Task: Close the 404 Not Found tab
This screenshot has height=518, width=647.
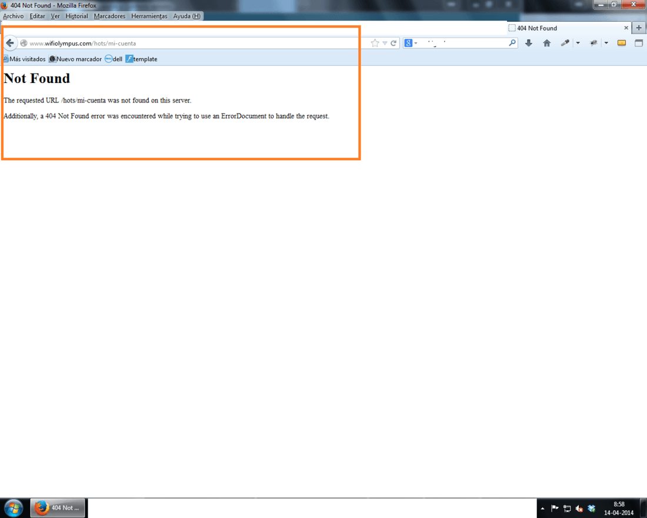Action: 626,28
